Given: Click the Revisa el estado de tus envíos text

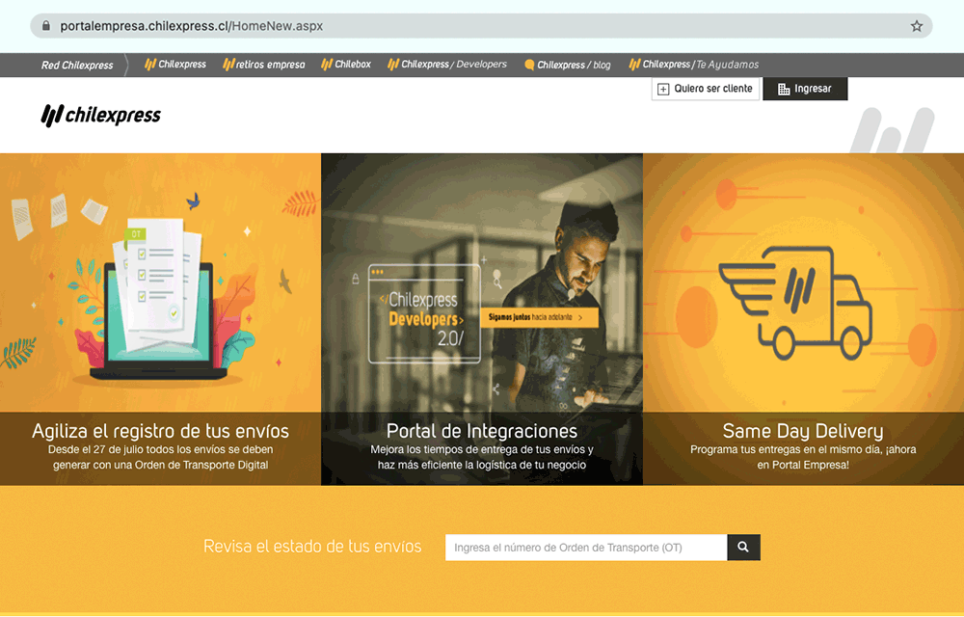Looking at the screenshot, I should tap(312, 547).
